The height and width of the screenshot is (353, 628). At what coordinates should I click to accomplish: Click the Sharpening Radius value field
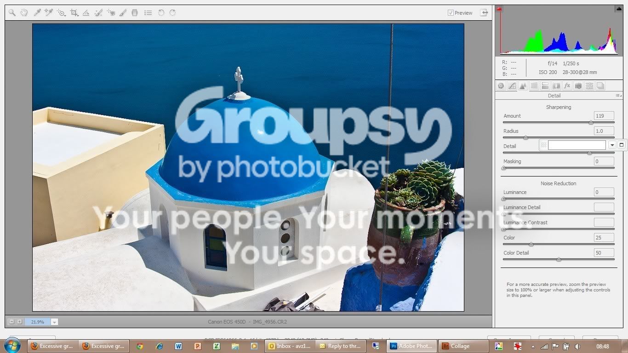click(604, 131)
